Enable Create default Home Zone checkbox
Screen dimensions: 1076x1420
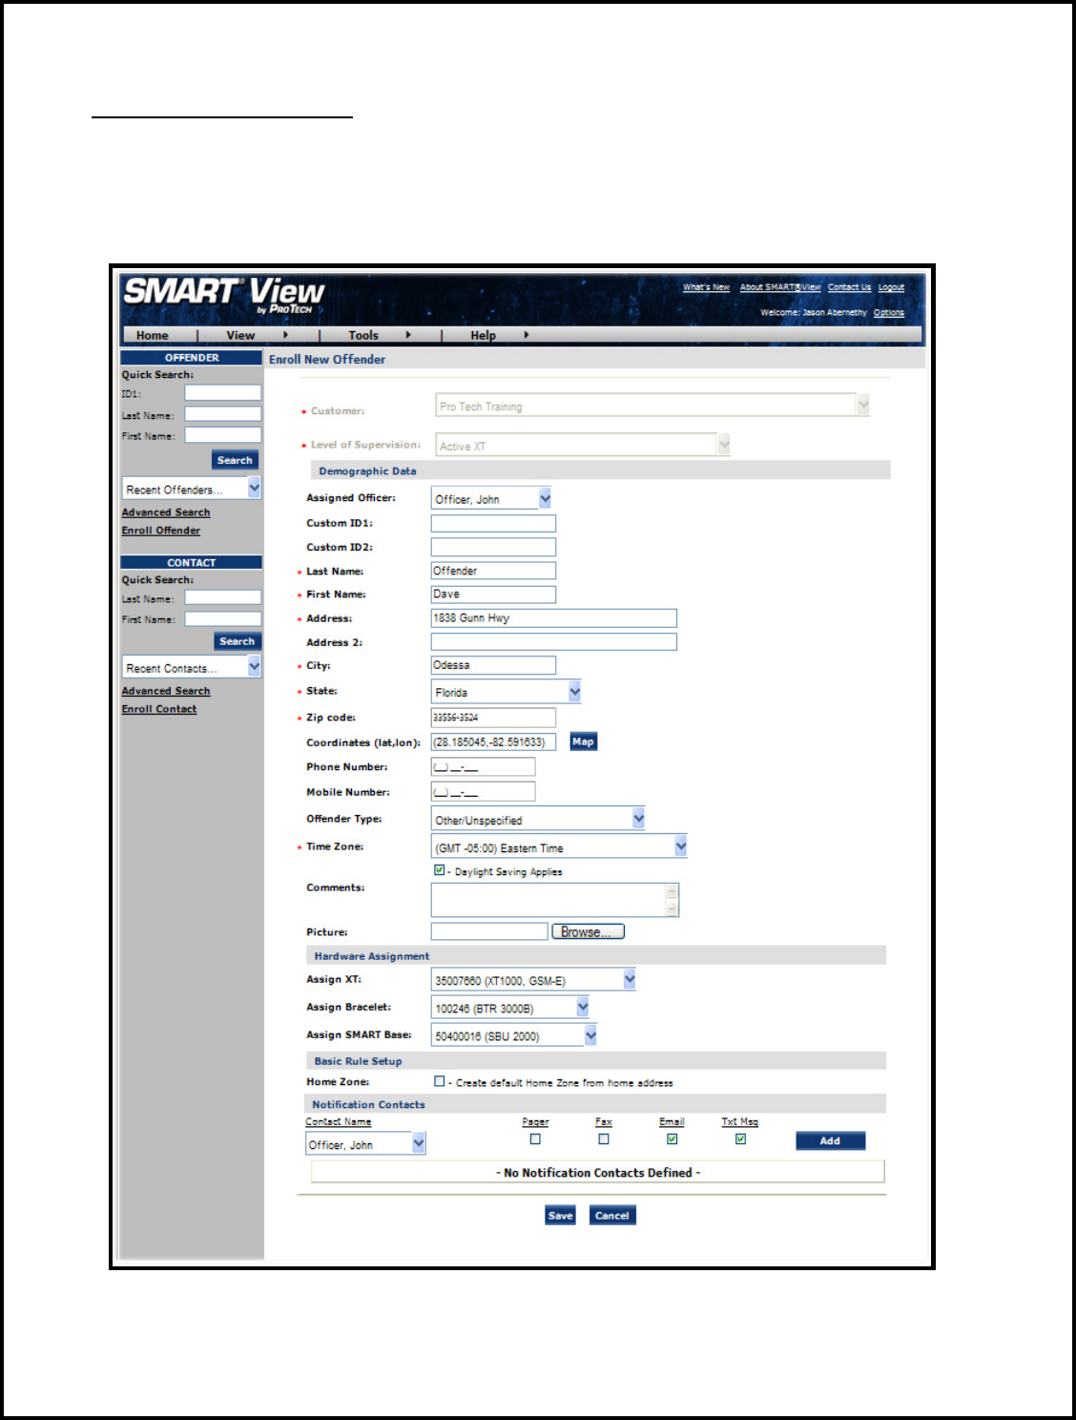tap(440, 1081)
